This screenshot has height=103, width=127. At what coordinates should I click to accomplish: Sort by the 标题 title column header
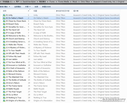pos(35,11)
